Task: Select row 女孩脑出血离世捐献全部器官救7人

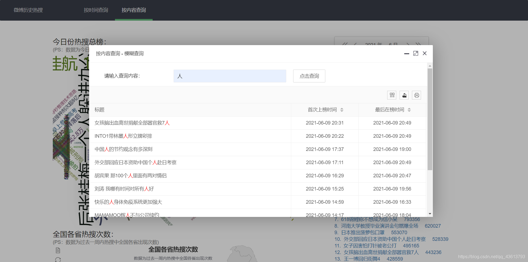Action: coord(257,123)
